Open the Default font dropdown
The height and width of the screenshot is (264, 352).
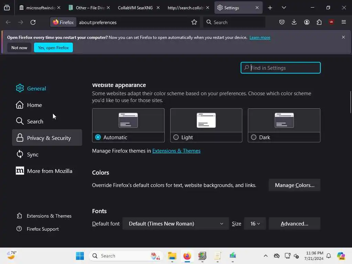pos(176,223)
